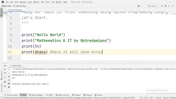
Task: Click the Python code breadcrumb
Action: [x=6, y=6]
